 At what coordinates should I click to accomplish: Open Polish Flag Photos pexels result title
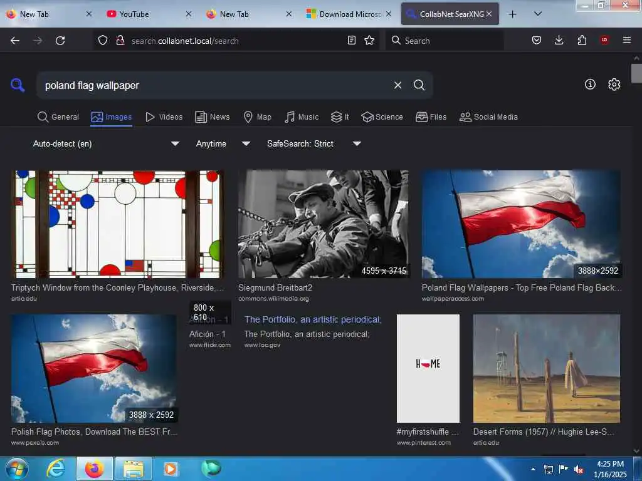point(94,432)
